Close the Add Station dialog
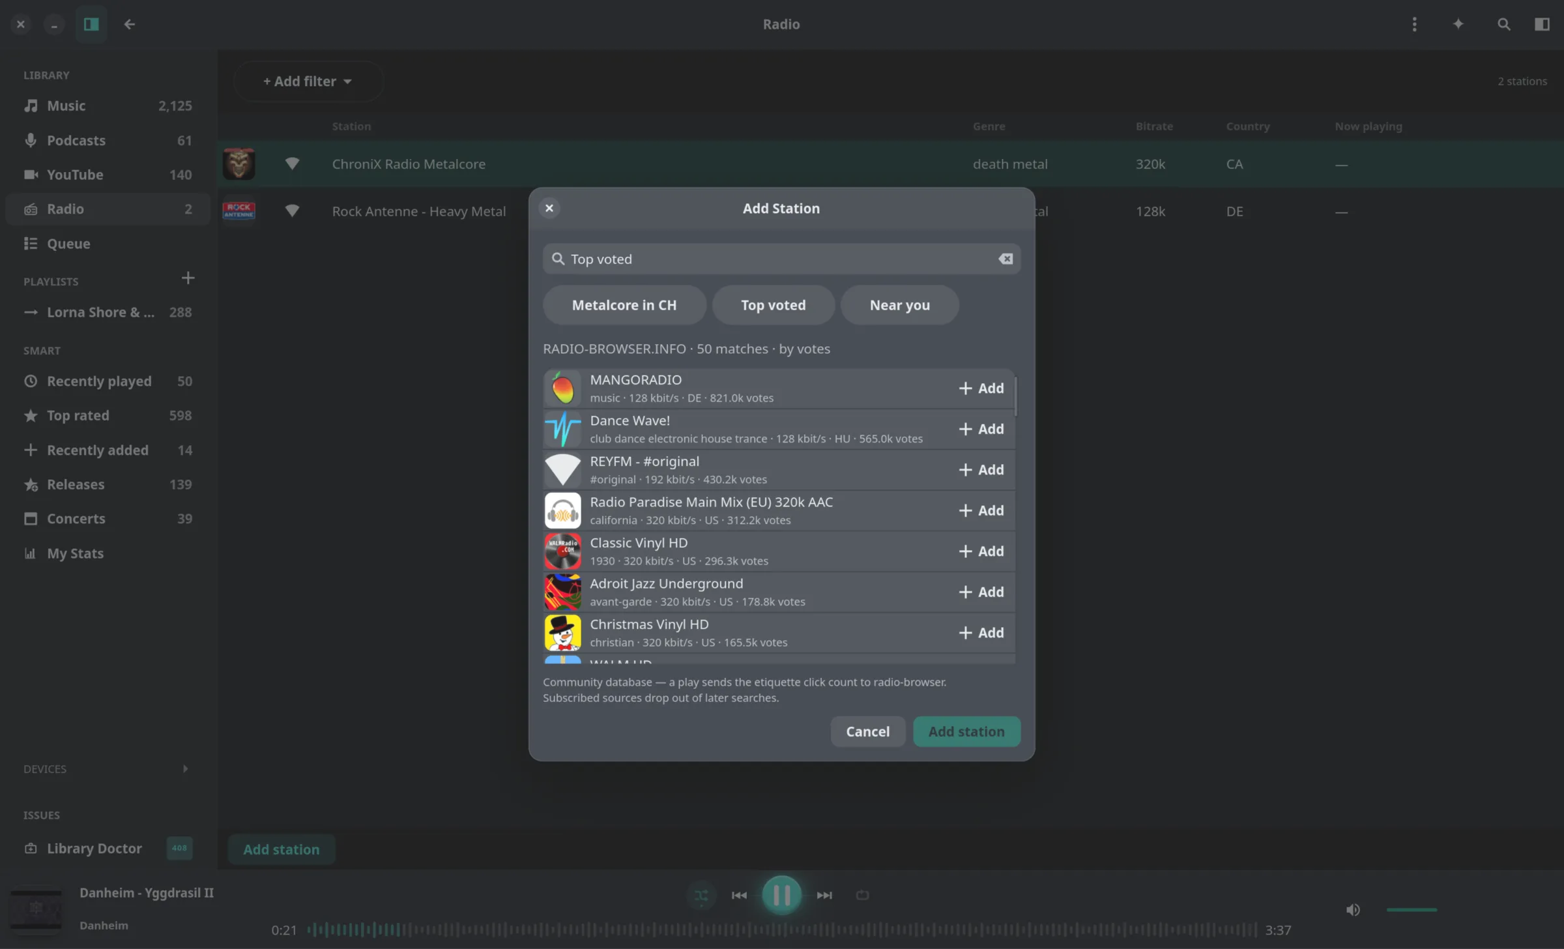This screenshot has width=1564, height=949. pos(549,208)
